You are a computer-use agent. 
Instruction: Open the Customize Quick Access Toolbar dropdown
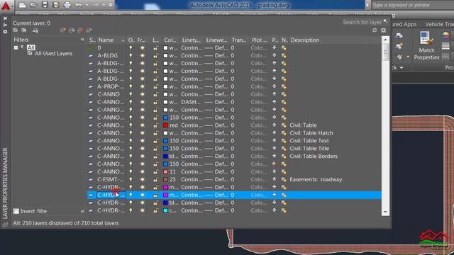[111, 5]
